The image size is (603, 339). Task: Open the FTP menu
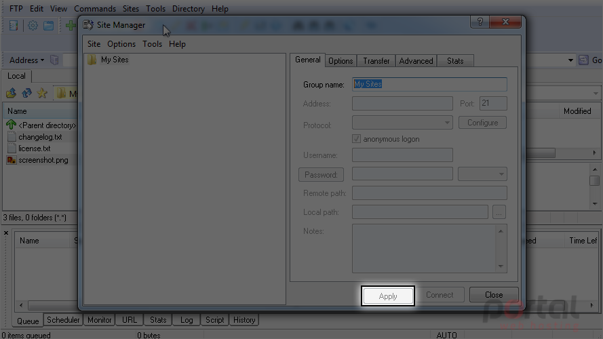point(16,8)
